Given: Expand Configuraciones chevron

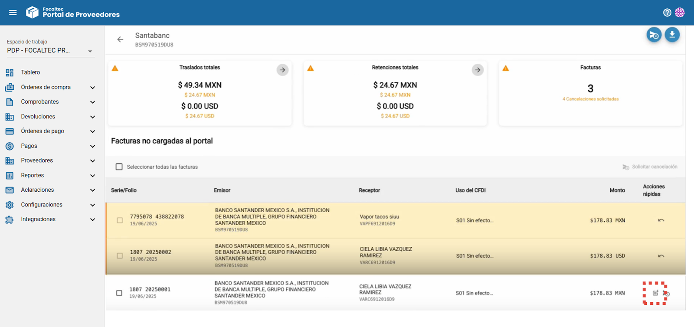Looking at the screenshot, I should [x=92, y=205].
